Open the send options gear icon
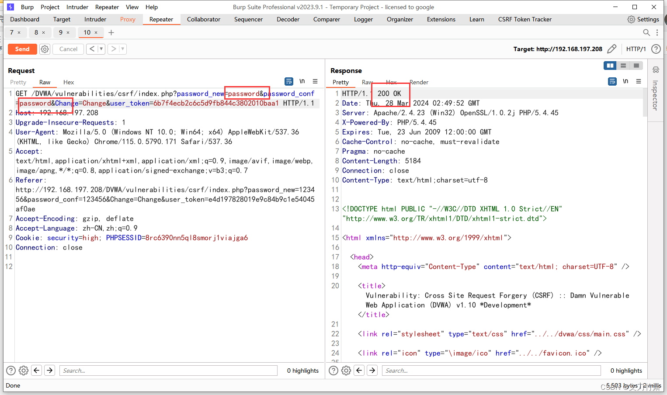 click(x=45, y=49)
